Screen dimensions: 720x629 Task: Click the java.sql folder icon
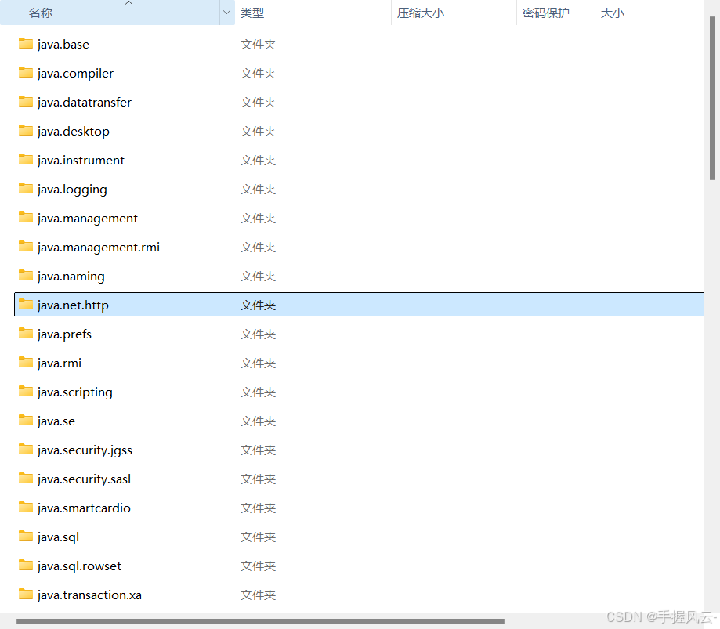tap(26, 537)
